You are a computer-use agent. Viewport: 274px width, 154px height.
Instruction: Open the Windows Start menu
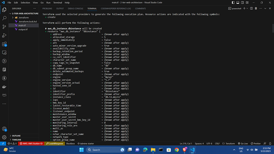(x=81, y=150)
